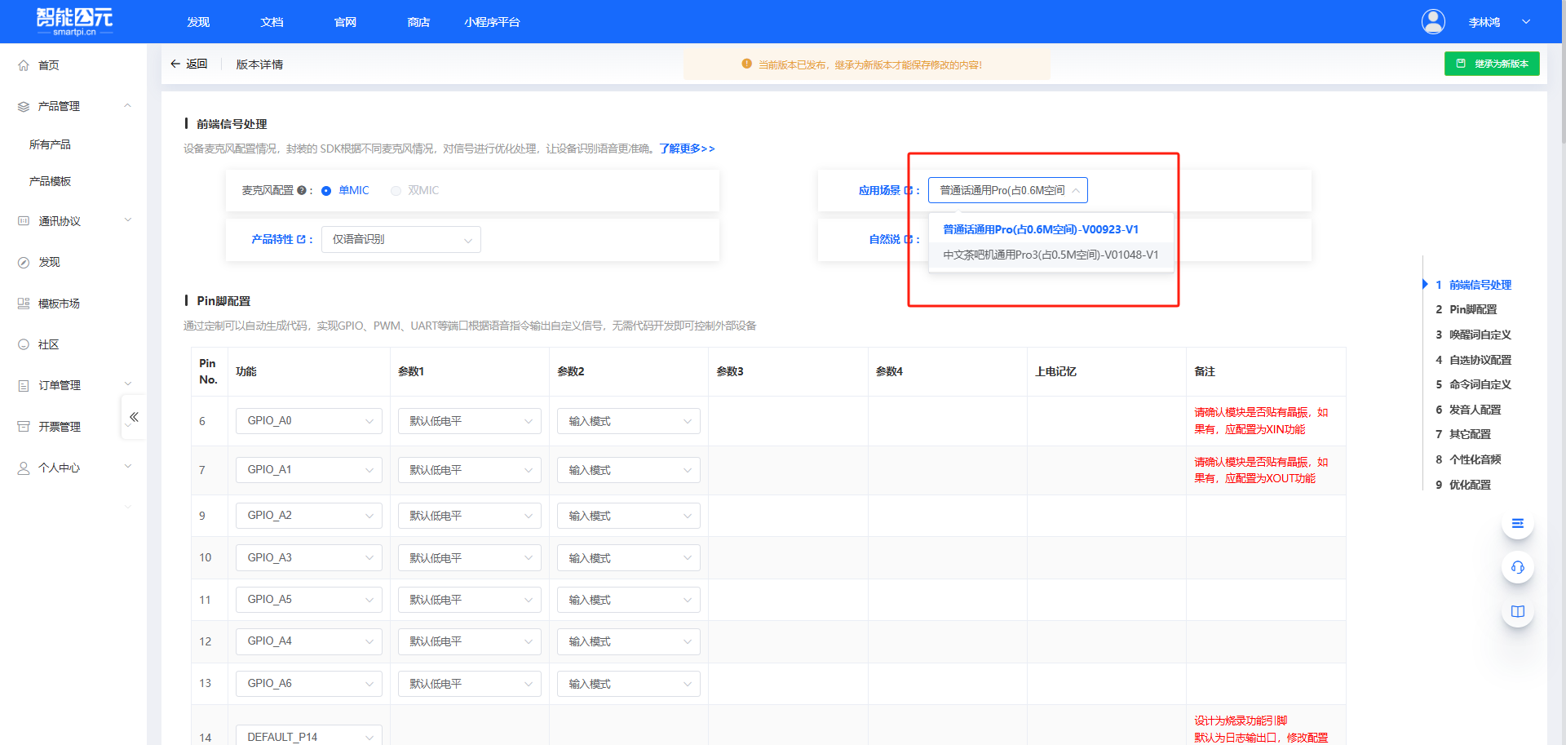Expand the GPIO_A0 function dropdown
This screenshot has height=745, width=1566.
coord(308,421)
